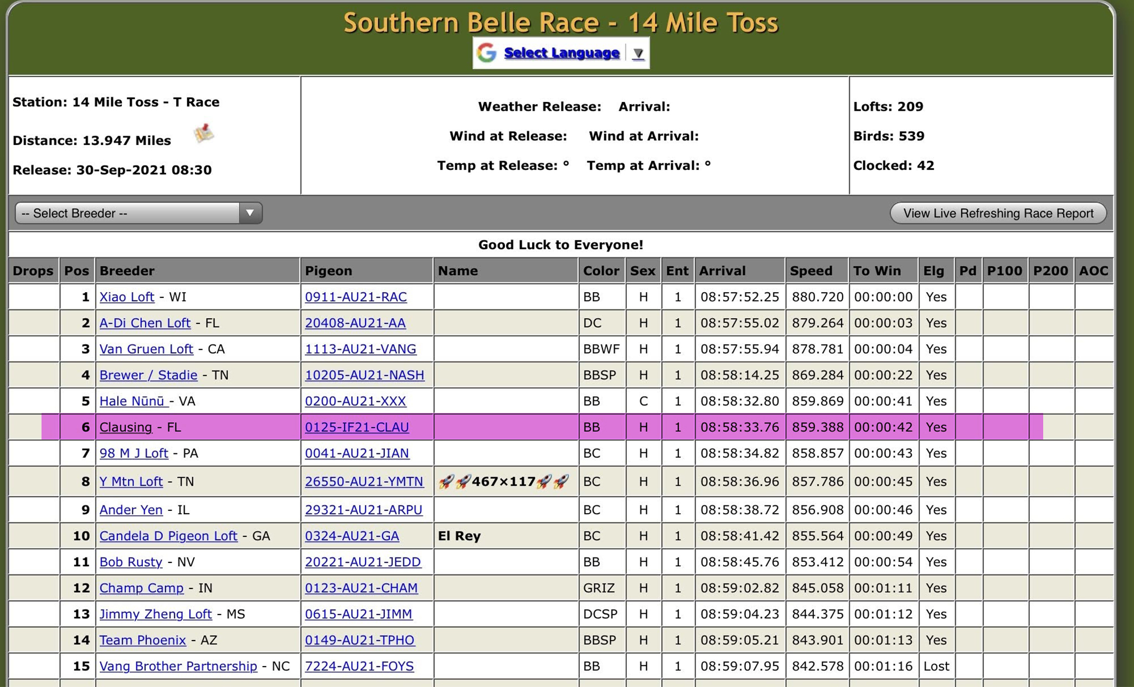The image size is (1134, 687).
Task: Click the map icon beside Distance
Action: coord(204,133)
